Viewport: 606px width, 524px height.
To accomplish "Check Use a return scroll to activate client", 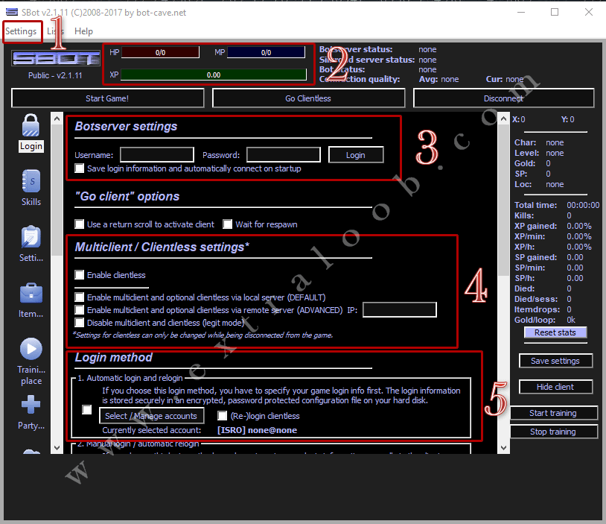I will coord(79,224).
